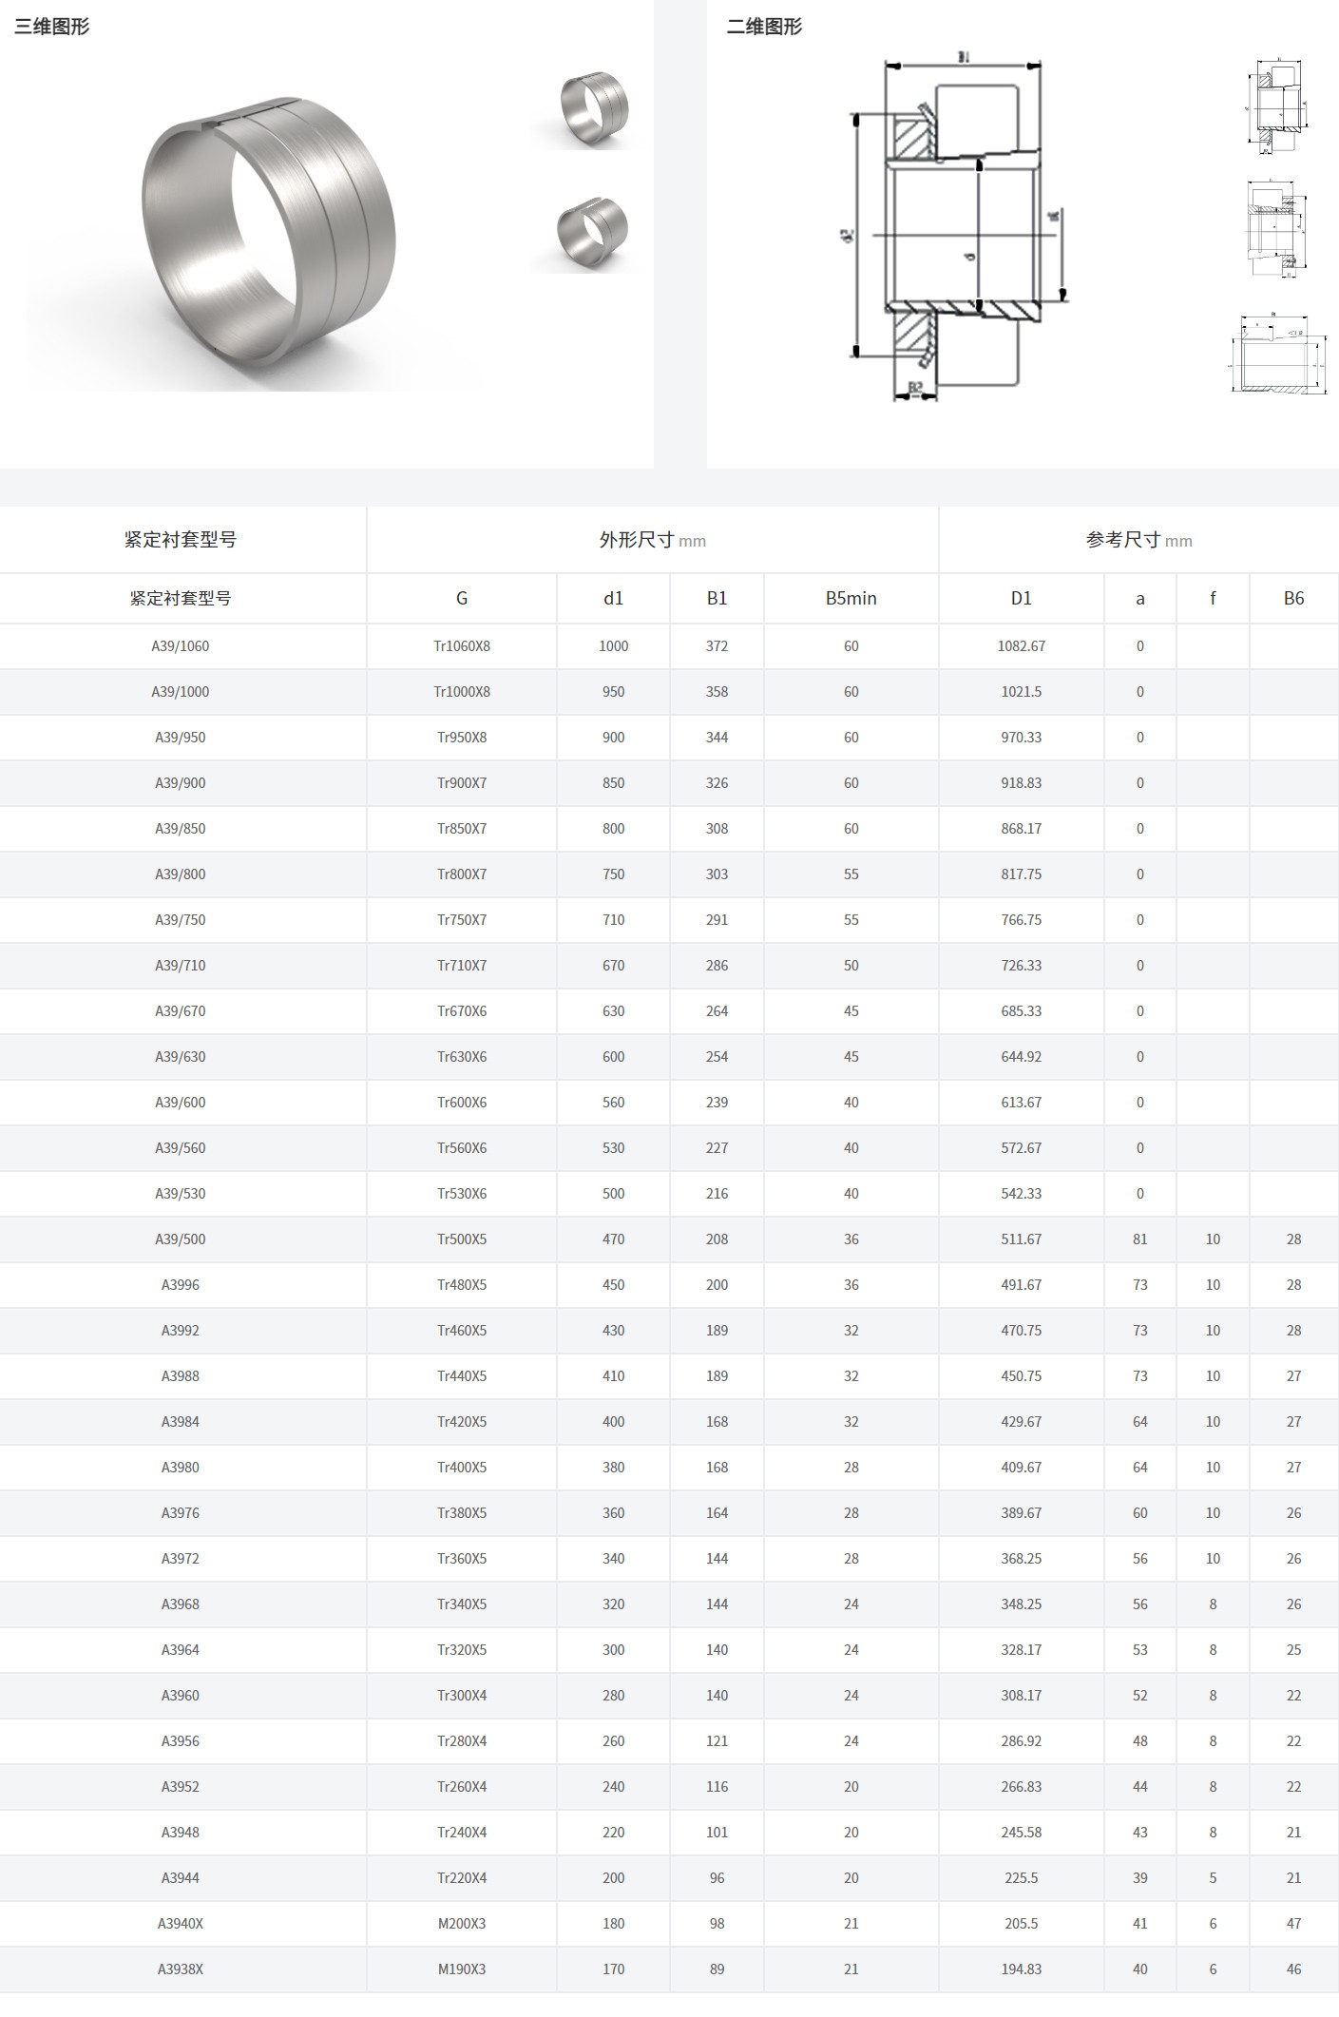Select model A3992 row label
The width and height of the screenshot is (1339, 2017).
point(181,1331)
